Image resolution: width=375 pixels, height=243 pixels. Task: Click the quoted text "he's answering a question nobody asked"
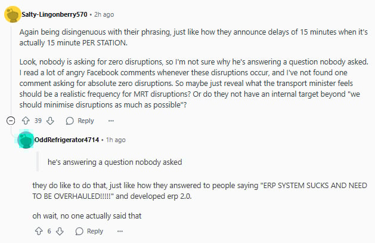click(x=115, y=162)
